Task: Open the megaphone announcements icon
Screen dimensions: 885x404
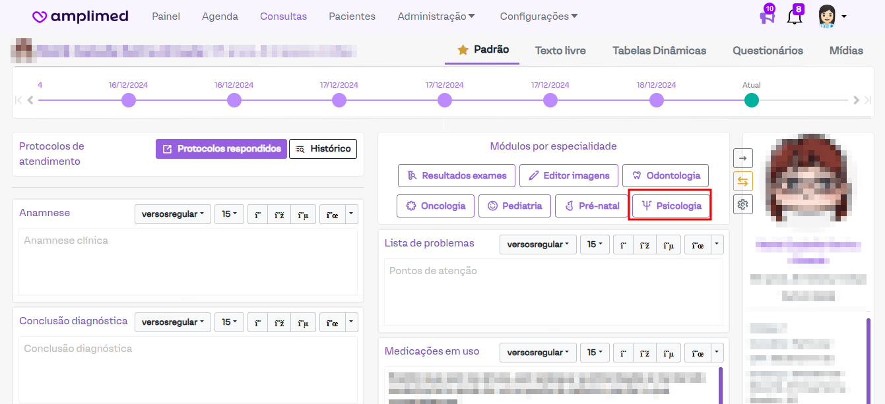Action: pos(766,16)
